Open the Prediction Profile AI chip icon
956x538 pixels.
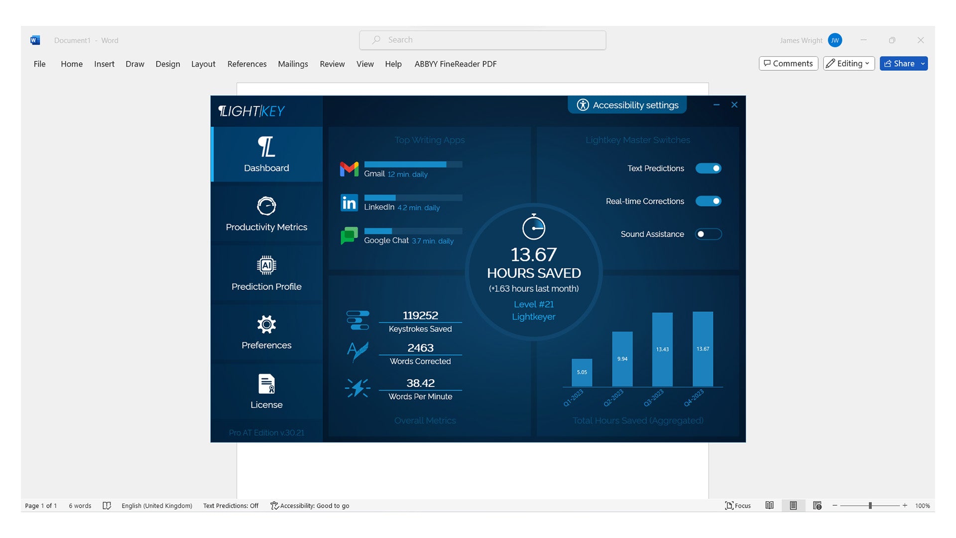[x=266, y=266]
